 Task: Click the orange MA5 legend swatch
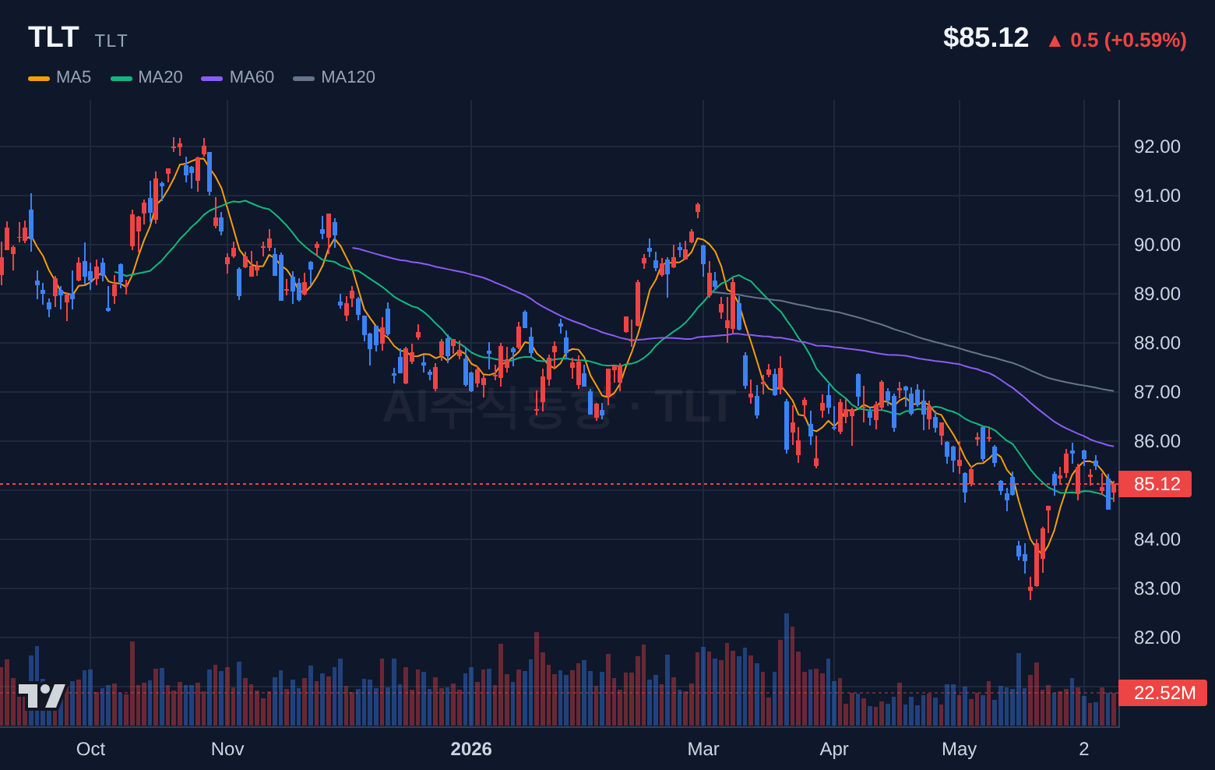coord(39,78)
